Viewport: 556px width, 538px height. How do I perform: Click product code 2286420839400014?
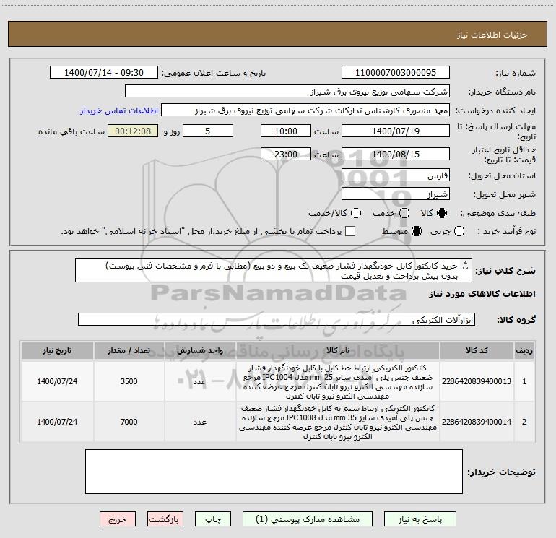pyautogui.click(x=477, y=422)
